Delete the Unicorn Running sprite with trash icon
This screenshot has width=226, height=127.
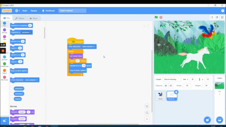coord(176,92)
